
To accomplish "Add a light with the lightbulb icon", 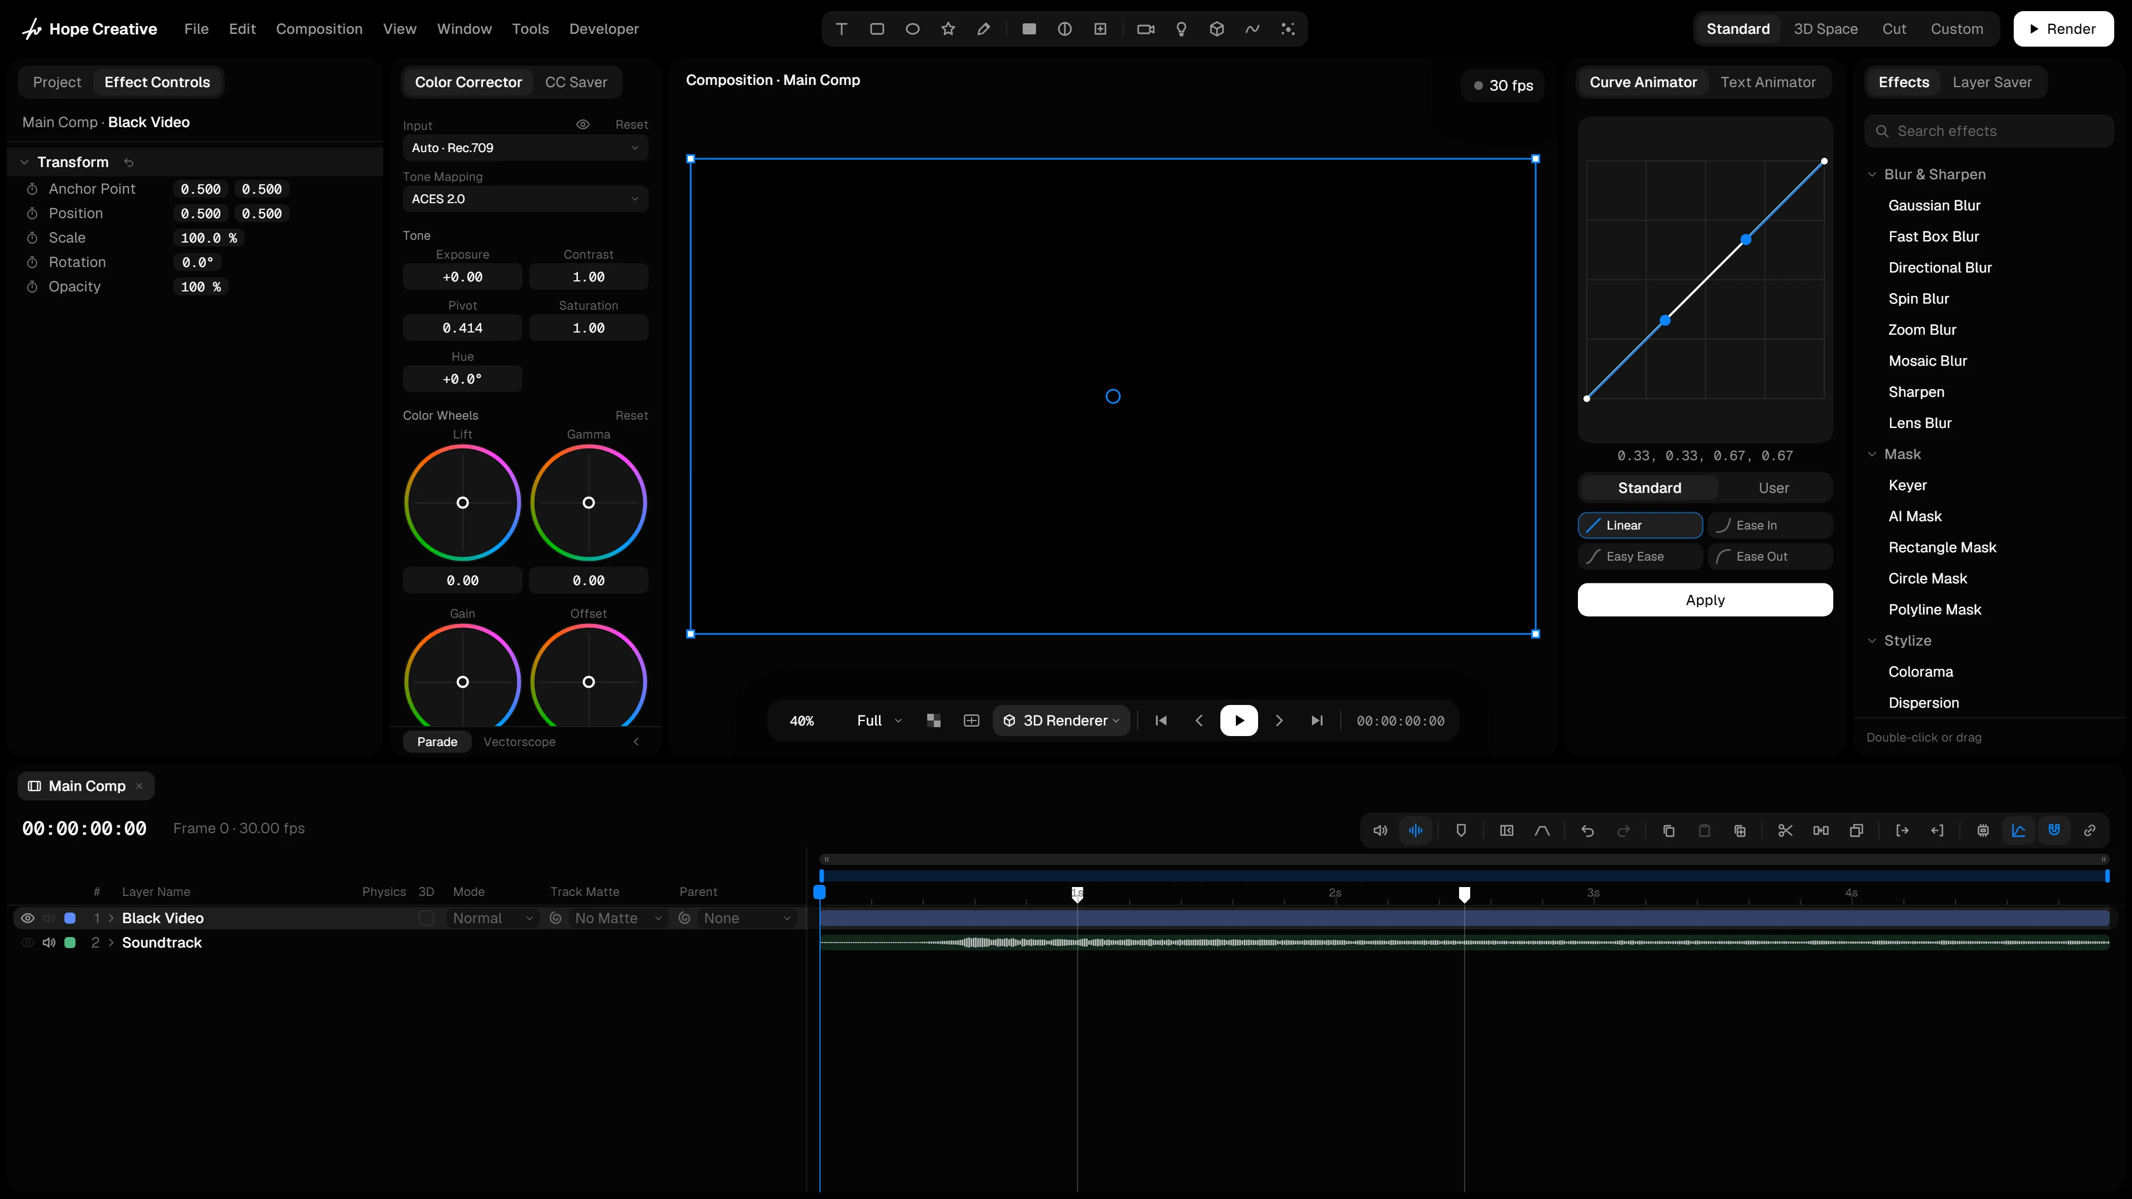I will point(1181,29).
